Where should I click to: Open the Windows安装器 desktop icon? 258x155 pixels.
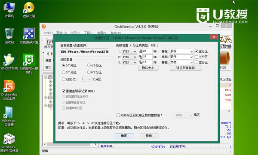[9, 116]
